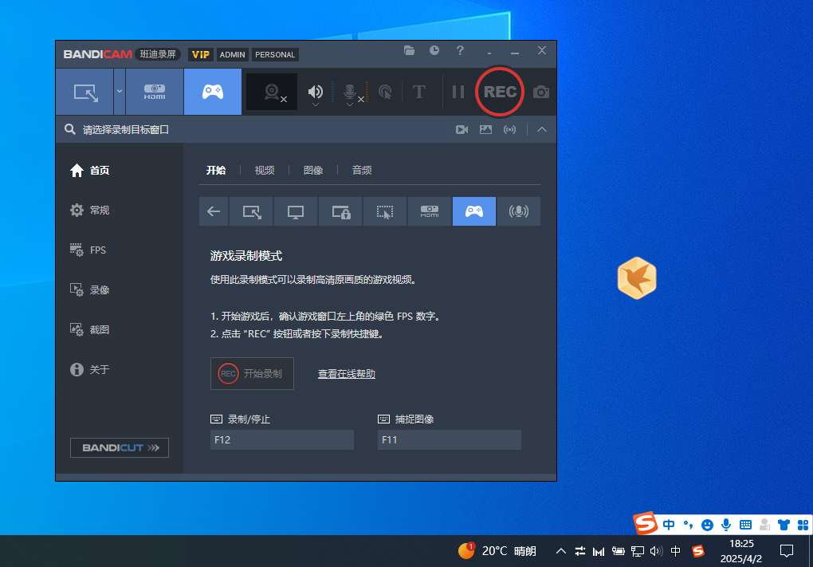Expand speaker options chevron below speaker icon

316,104
